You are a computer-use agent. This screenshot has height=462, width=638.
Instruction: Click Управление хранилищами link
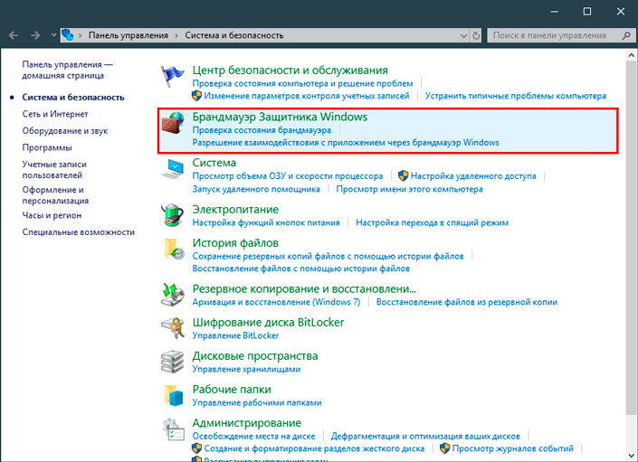246,369
